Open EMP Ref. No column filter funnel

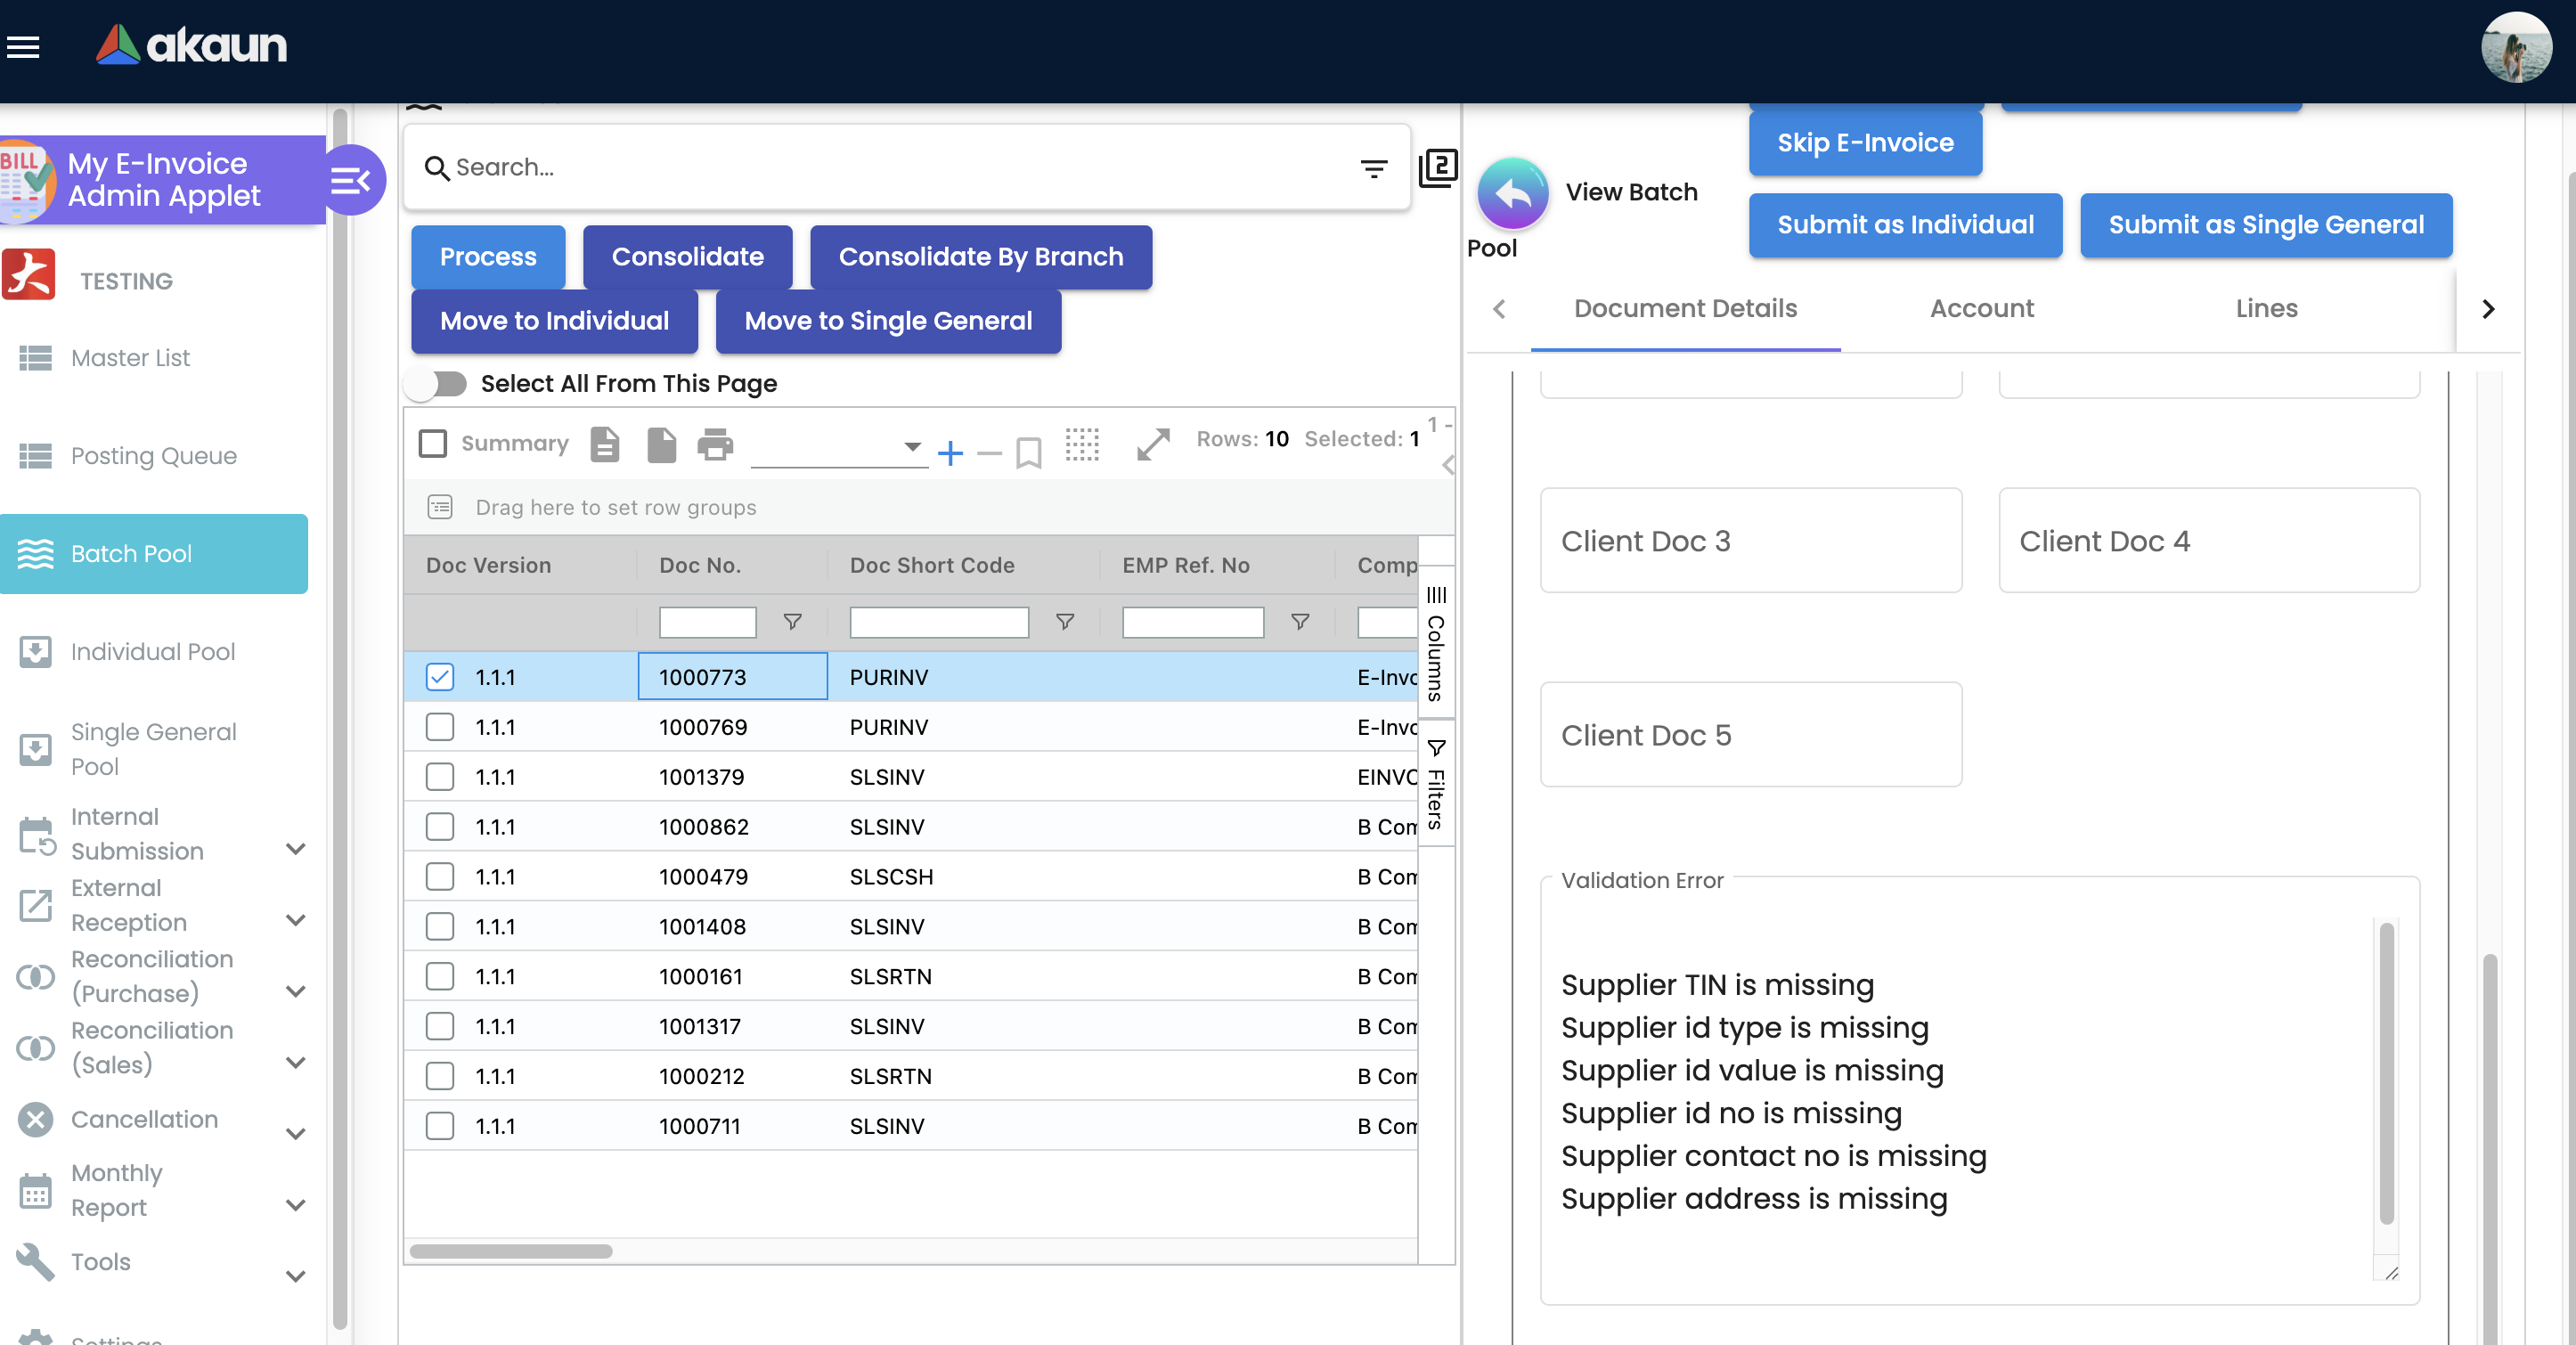point(1300,622)
